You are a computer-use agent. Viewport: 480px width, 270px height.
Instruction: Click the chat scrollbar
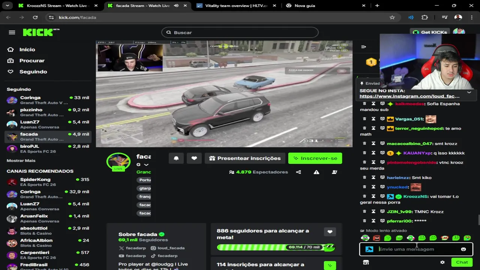pos(478,220)
